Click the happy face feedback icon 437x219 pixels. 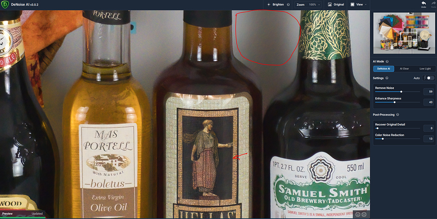[x=358, y=214]
